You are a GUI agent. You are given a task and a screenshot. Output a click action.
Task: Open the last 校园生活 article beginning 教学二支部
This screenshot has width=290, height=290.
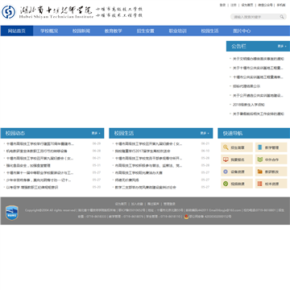[146, 187]
